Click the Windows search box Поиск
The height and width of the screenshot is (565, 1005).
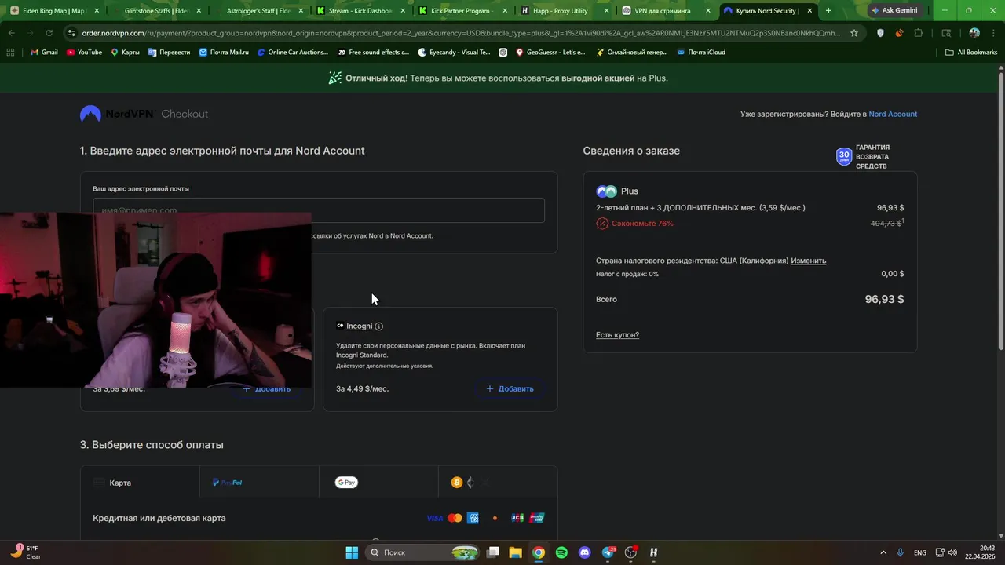pos(423,552)
